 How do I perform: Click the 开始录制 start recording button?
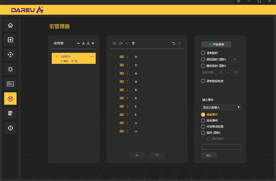(216, 44)
